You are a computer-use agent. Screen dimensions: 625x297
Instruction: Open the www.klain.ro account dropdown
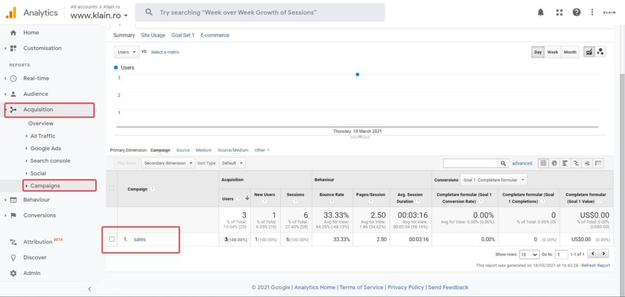coord(99,16)
